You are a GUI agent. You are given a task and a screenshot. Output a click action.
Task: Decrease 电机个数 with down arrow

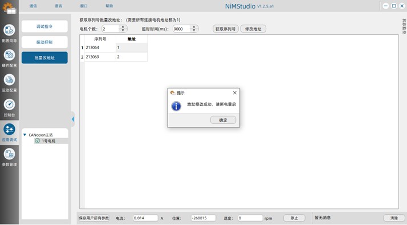coord(123,30)
